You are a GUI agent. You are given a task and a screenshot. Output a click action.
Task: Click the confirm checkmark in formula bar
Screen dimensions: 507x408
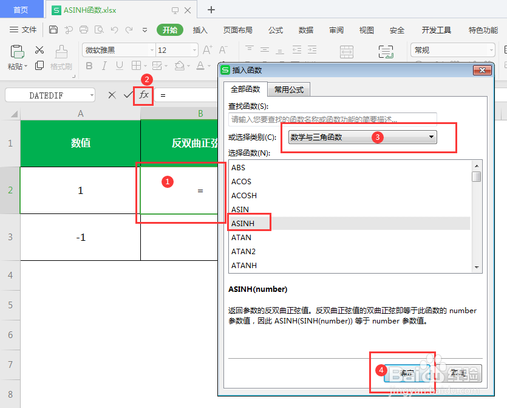pyautogui.click(x=128, y=95)
